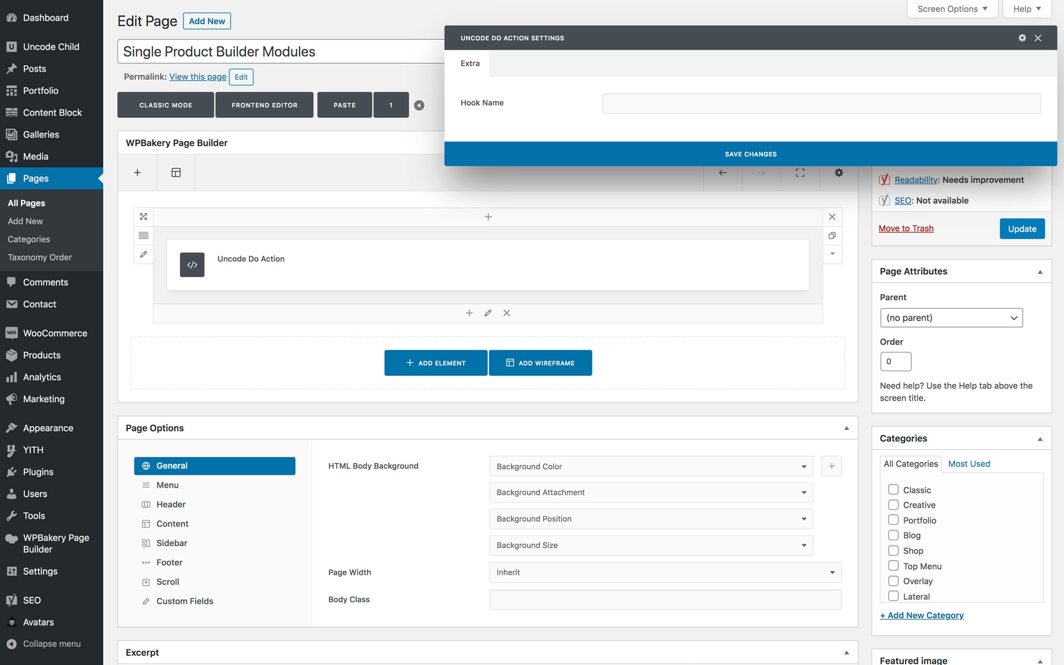
Task: Expand the Background Color dropdown
Action: click(x=651, y=467)
